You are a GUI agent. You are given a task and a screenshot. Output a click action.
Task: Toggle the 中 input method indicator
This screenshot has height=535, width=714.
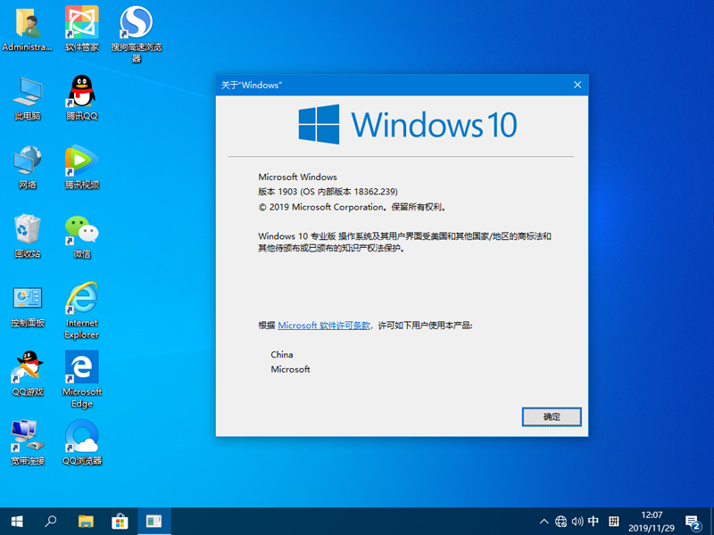point(594,522)
